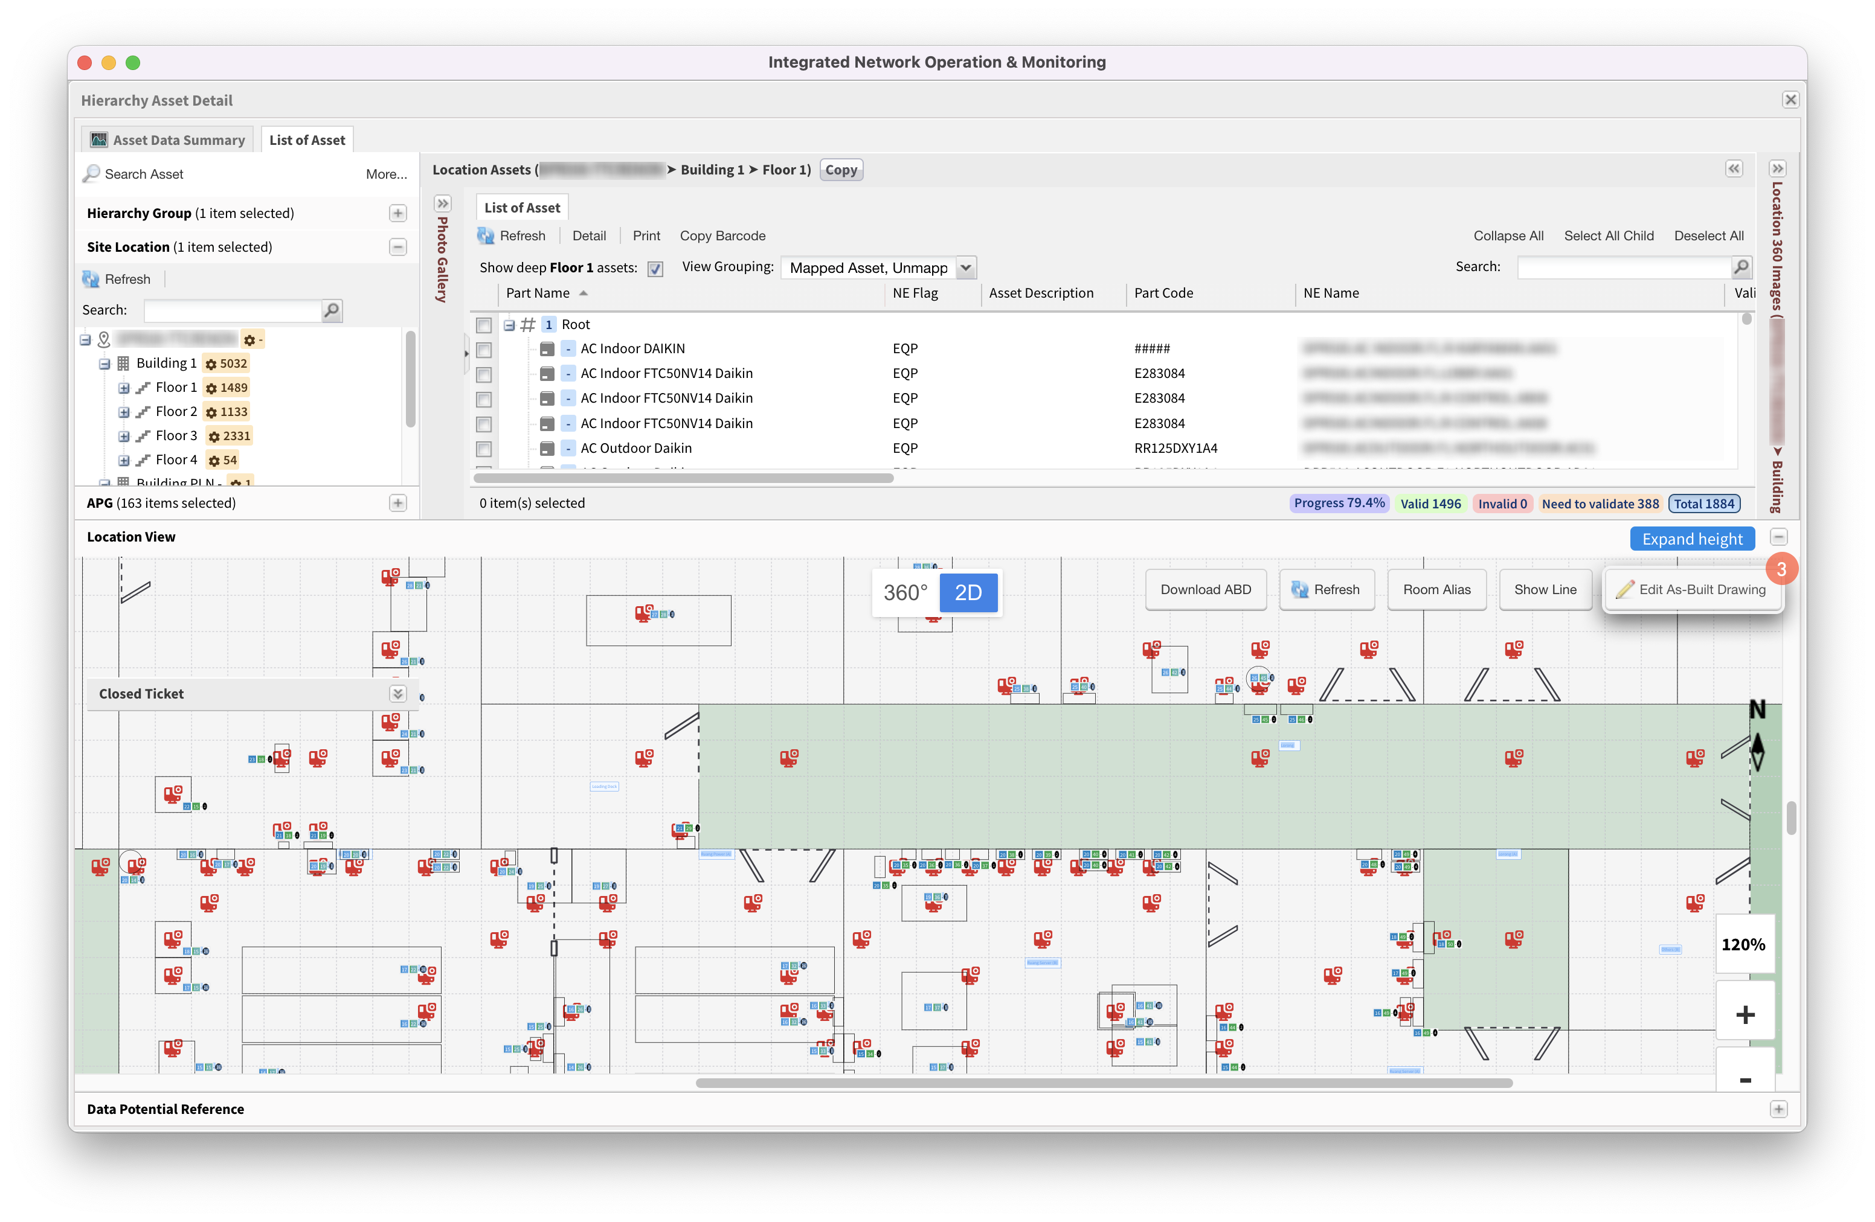
Task: Click the pencil icon on Edit As-Built Drawing
Action: (x=1624, y=589)
